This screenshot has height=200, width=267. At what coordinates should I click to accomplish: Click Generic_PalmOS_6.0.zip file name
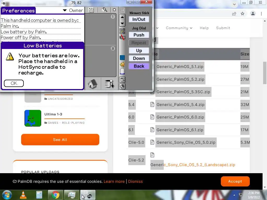180,117
